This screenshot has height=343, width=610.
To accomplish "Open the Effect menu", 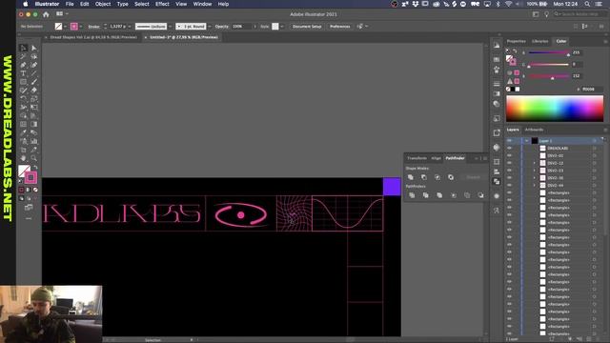I will pos(162,4).
